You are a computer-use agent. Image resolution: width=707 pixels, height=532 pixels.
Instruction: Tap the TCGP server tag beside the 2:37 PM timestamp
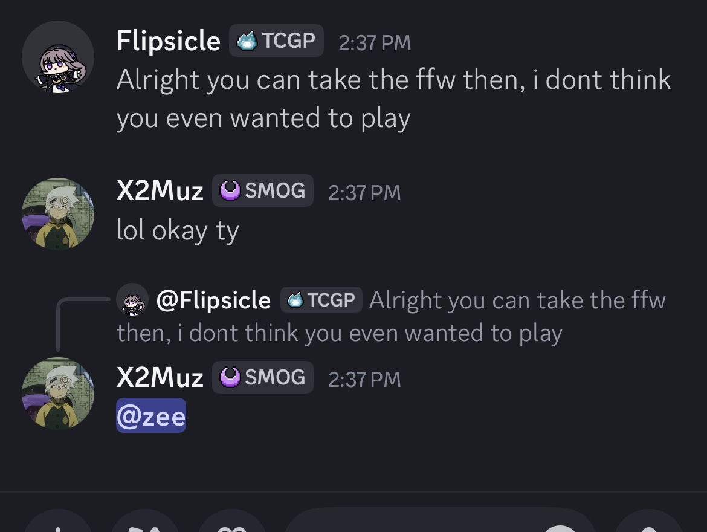[276, 41]
